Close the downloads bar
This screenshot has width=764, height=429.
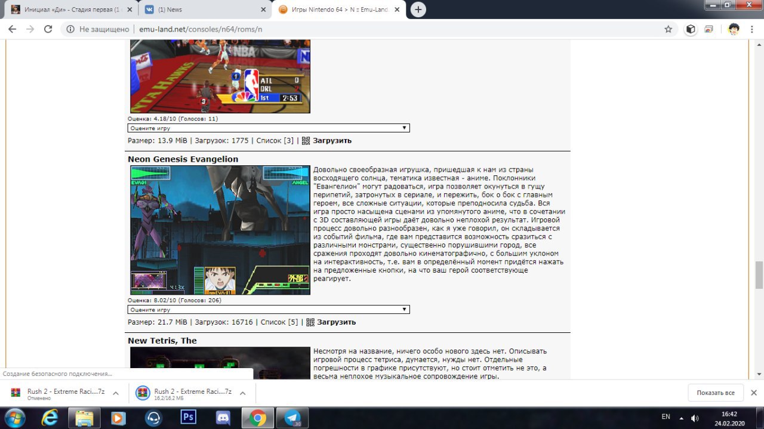(x=754, y=393)
